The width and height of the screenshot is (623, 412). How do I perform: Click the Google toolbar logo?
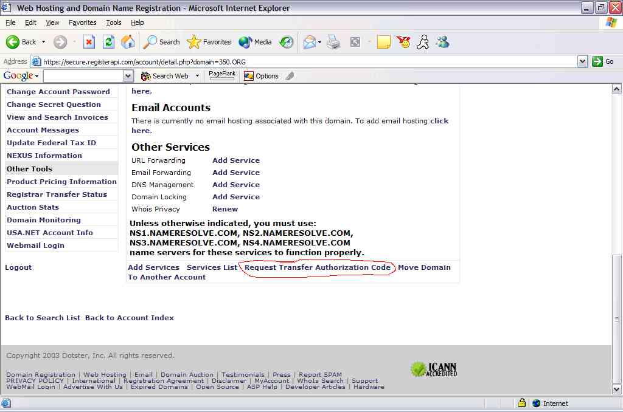click(x=18, y=75)
